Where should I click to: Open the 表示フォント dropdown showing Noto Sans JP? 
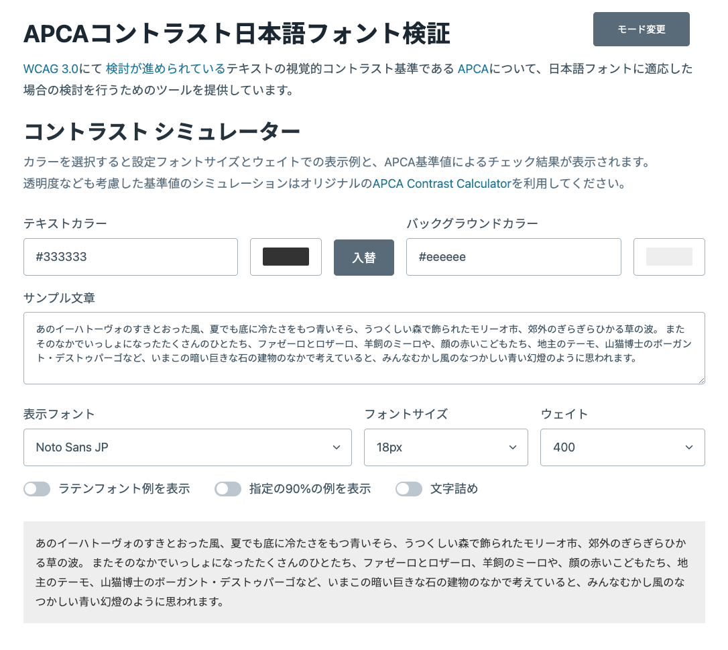point(187,447)
